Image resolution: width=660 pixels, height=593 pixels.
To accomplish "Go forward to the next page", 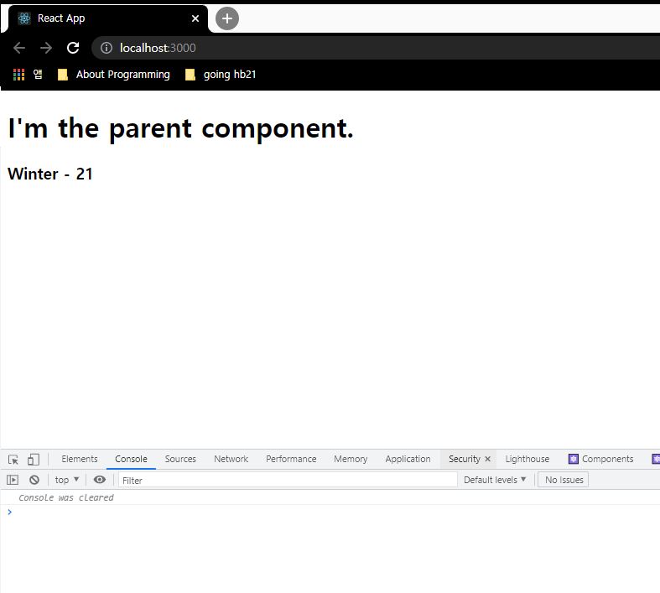I will click(x=46, y=48).
